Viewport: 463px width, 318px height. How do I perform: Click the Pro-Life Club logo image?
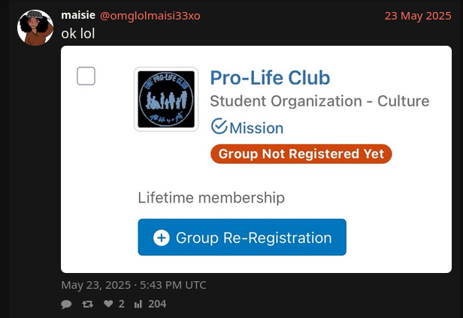click(166, 99)
